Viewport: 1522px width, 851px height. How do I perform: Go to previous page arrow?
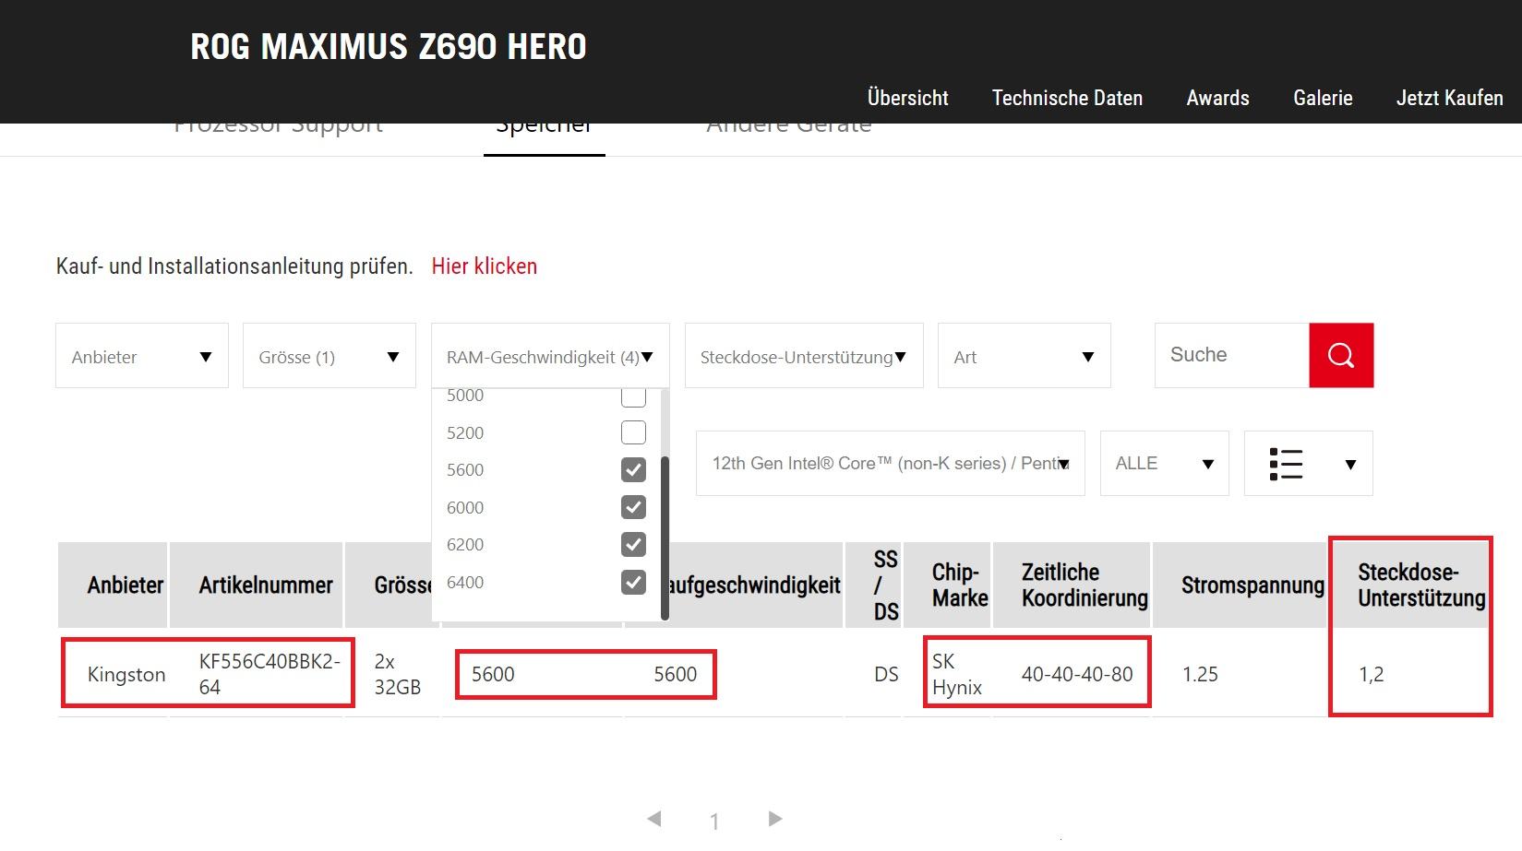(654, 819)
